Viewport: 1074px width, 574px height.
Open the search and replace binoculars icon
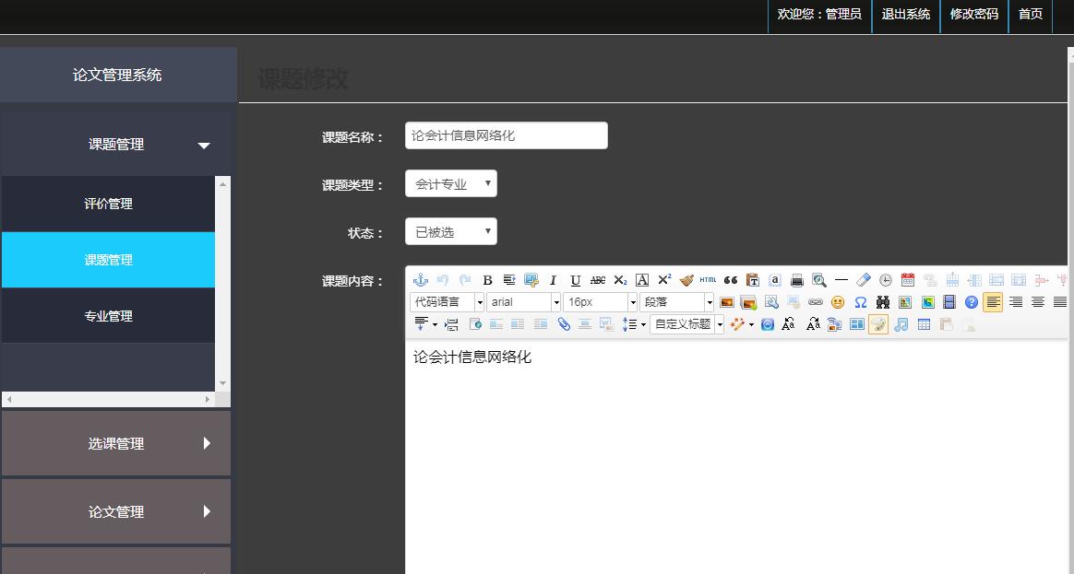(883, 302)
